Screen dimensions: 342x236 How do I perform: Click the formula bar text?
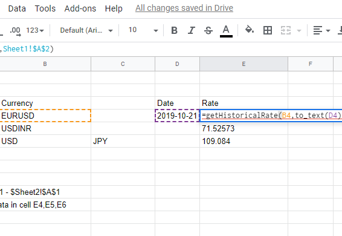pos(27,49)
